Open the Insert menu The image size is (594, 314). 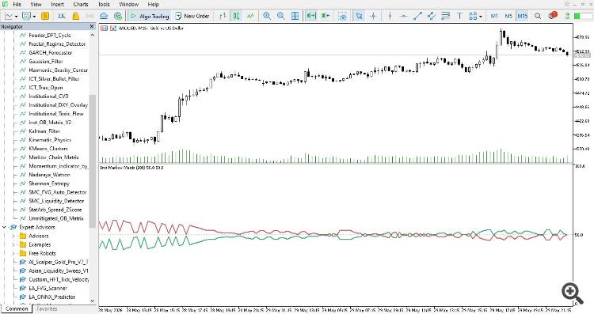[57, 5]
